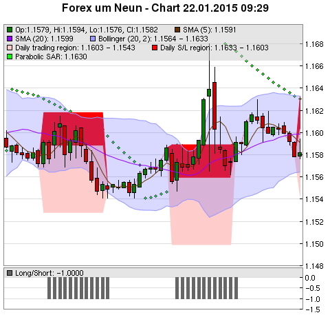Viewport: 330px width, 315px height.
Task: Click the 'Long/Short: -1.0000' legend text
Action: tap(49, 273)
